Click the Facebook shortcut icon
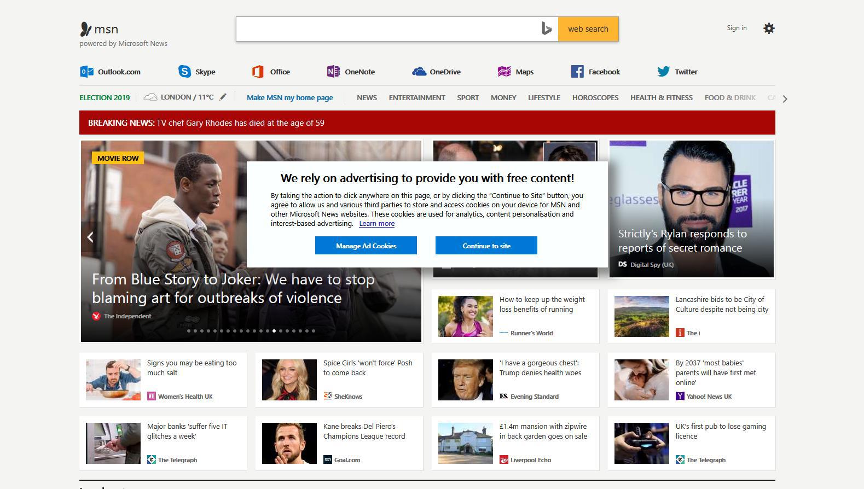The height and width of the screenshot is (489, 864). tap(577, 72)
